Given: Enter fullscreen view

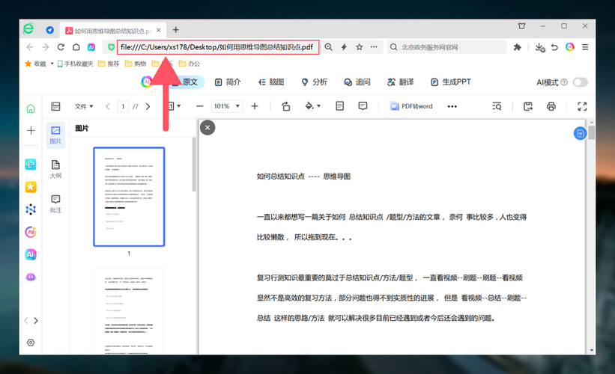Looking at the screenshot, I should (x=582, y=106).
